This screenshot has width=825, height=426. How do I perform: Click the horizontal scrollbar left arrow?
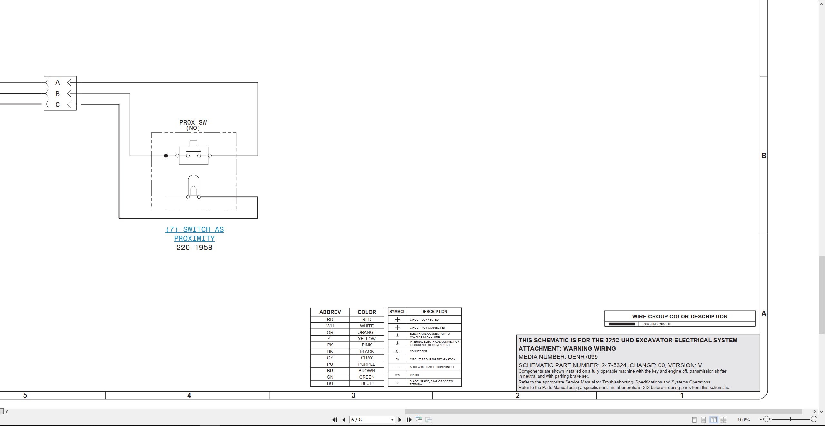[x=6, y=412]
